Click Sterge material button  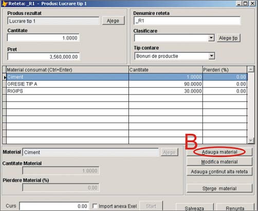(219, 188)
